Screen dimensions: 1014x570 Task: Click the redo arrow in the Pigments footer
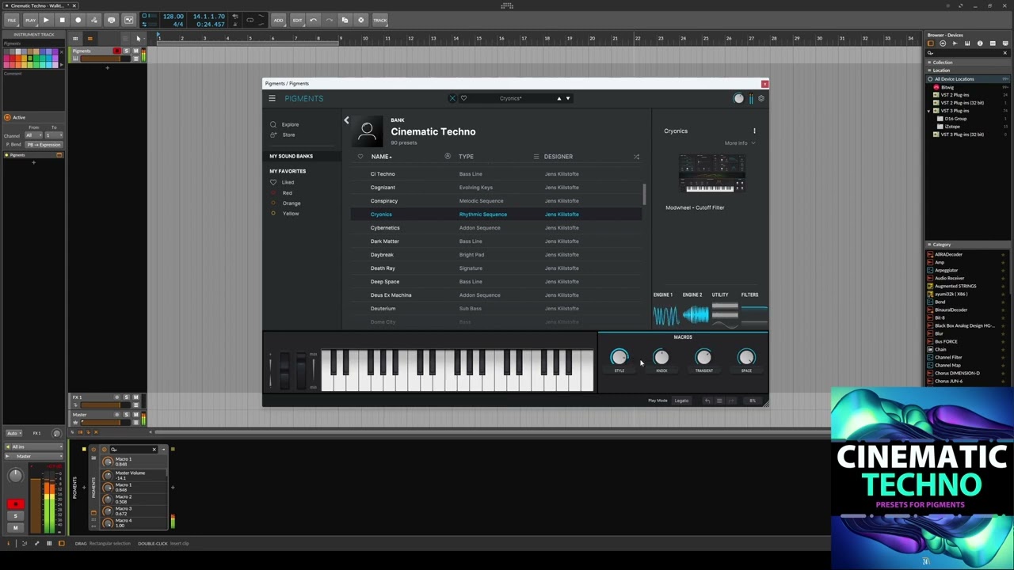pos(731,401)
